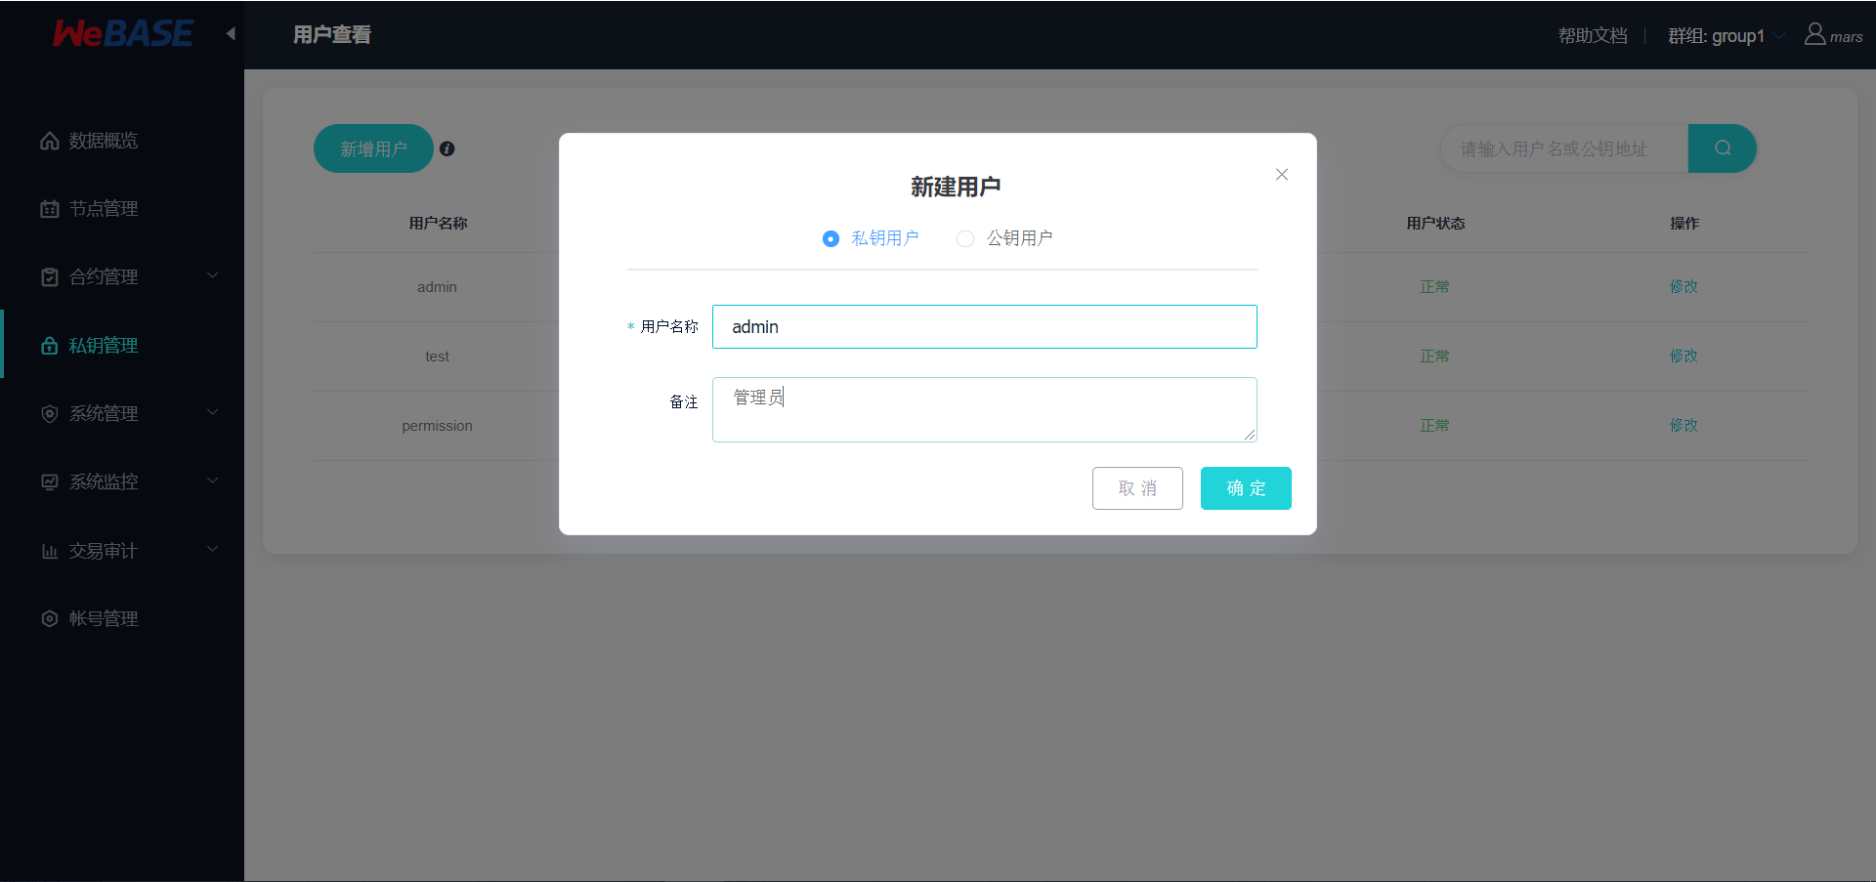Image resolution: width=1876 pixels, height=882 pixels.
Task: Open the 数据概览 dashboard icon
Action: coord(50,140)
